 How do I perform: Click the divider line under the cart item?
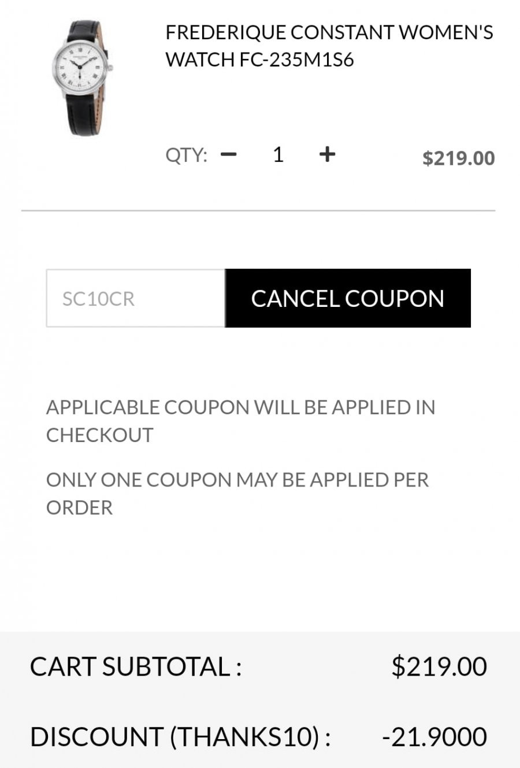click(258, 211)
